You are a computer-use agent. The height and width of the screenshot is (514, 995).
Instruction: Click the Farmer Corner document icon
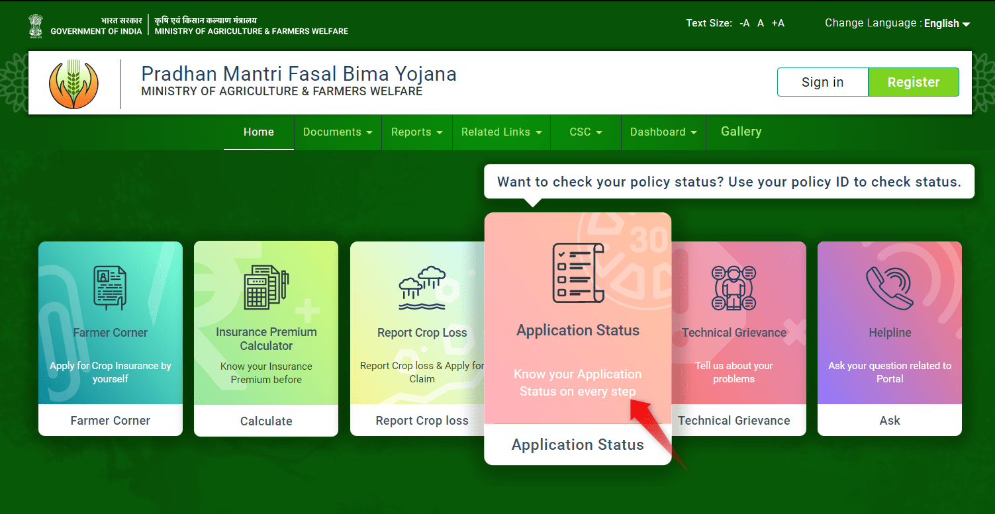pos(110,287)
